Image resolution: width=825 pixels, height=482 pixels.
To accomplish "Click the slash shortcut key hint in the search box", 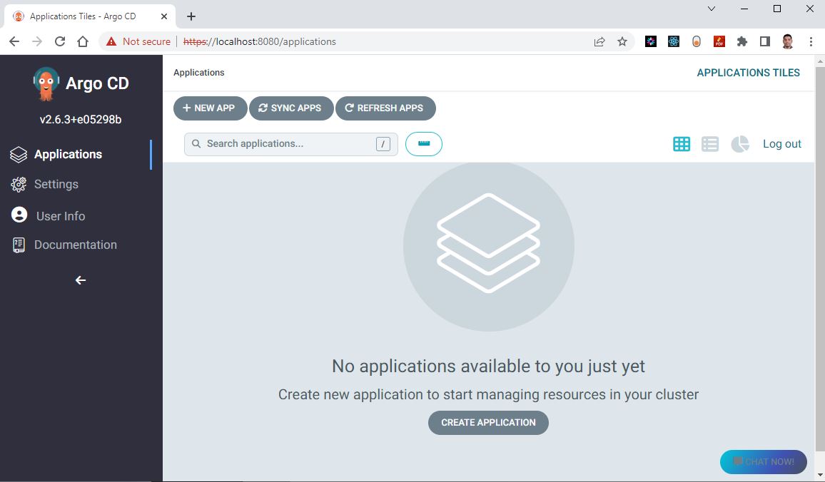I will tap(383, 144).
